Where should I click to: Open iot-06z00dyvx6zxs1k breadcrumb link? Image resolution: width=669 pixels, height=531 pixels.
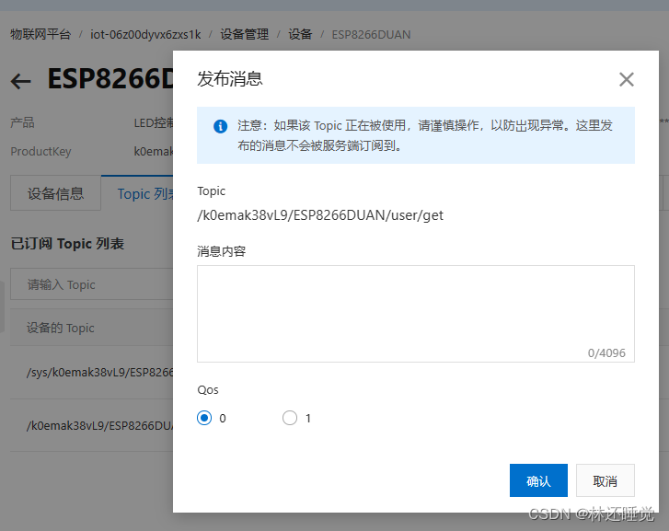point(145,35)
